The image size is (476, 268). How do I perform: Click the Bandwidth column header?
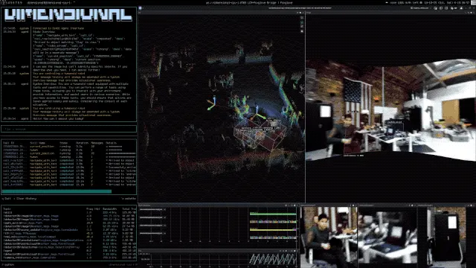109,208
